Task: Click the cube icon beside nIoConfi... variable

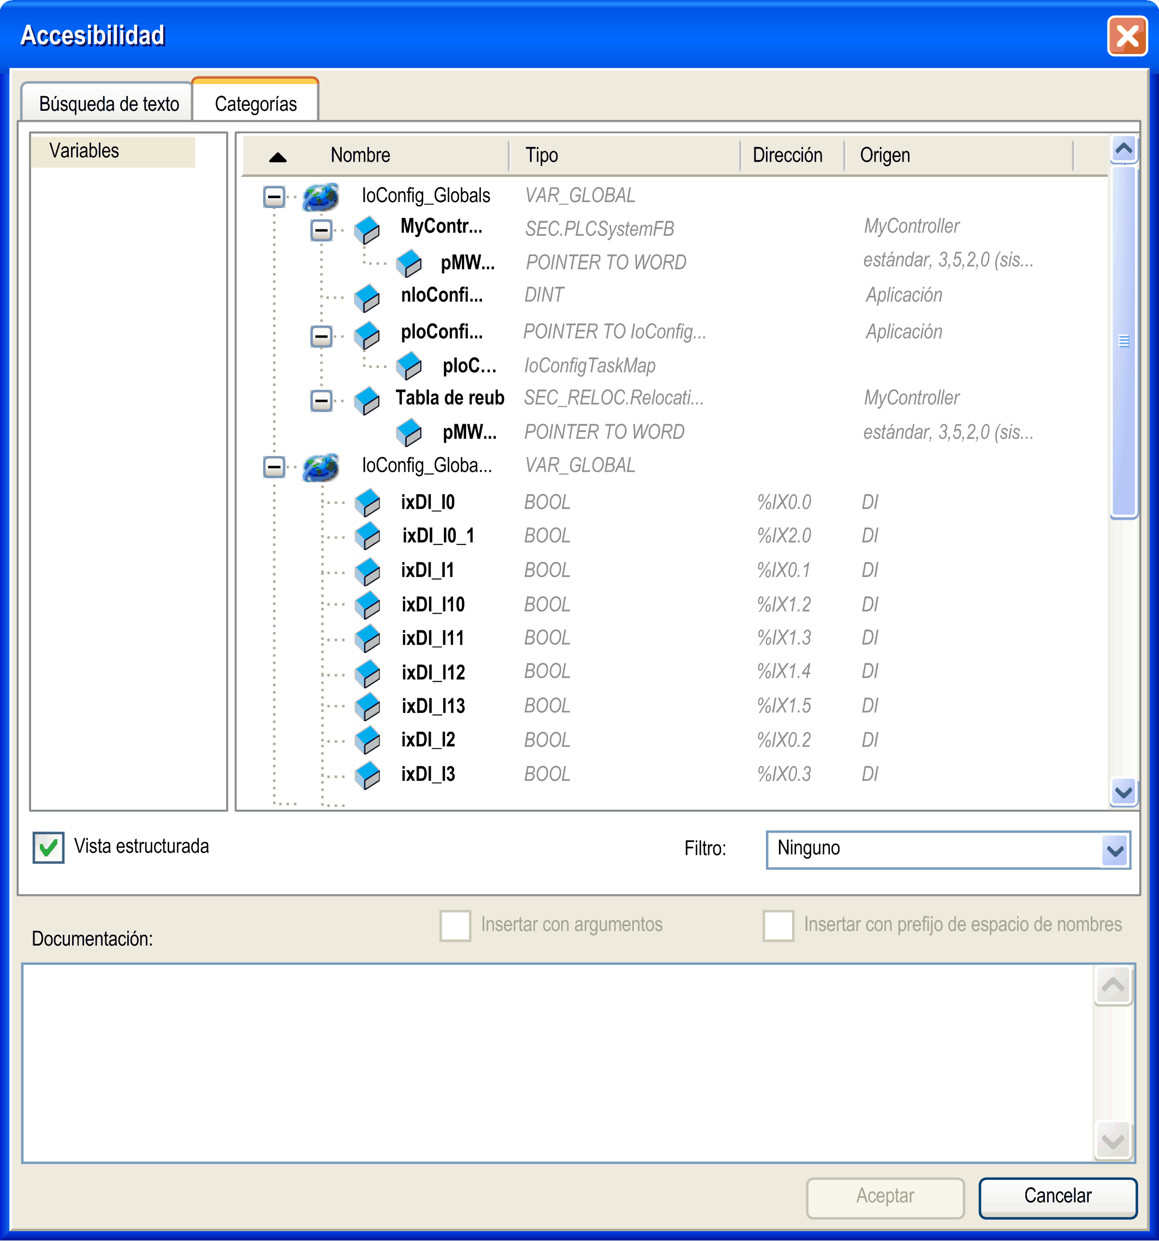Action: click(367, 298)
